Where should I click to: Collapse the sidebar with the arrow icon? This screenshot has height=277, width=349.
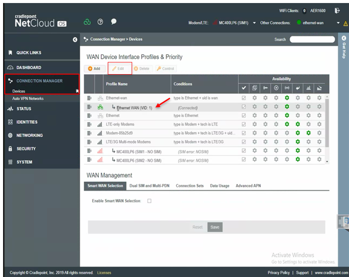coord(75,39)
